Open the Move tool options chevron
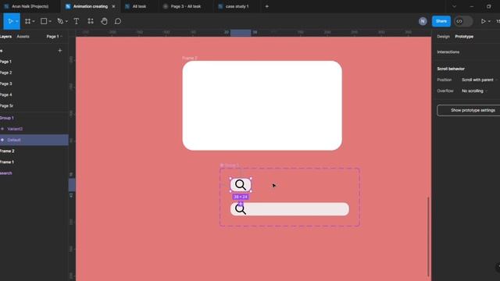The height and width of the screenshot is (281, 500). [x=17, y=21]
